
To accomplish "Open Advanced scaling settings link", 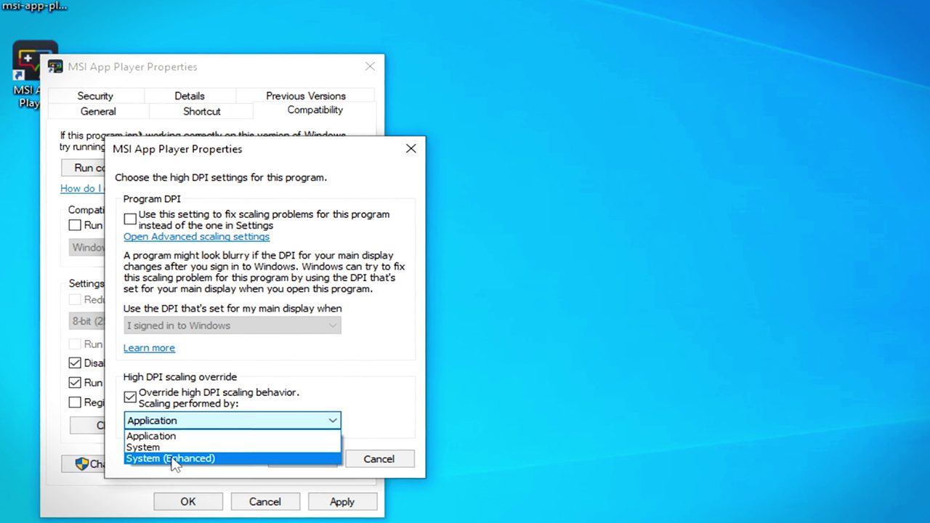I will (196, 236).
